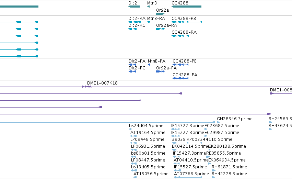Select the IP15427.3prime label
This screenshot has height=179, width=292.
[x=189, y=153]
